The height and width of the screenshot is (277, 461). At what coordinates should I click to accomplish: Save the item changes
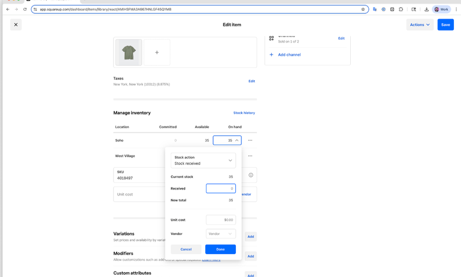click(445, 25)
